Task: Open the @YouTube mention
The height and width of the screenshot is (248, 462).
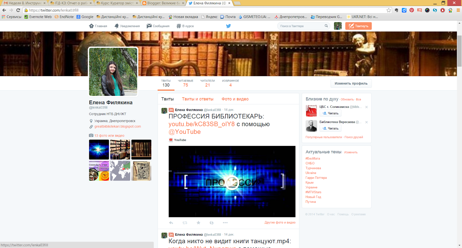Action: (185, 132)
